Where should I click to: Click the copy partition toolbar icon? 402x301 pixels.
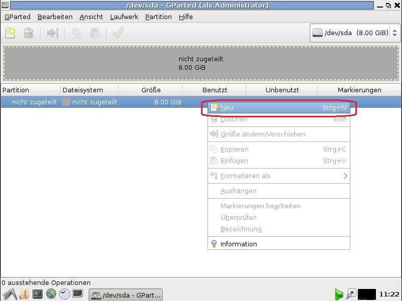coord(77,33)
